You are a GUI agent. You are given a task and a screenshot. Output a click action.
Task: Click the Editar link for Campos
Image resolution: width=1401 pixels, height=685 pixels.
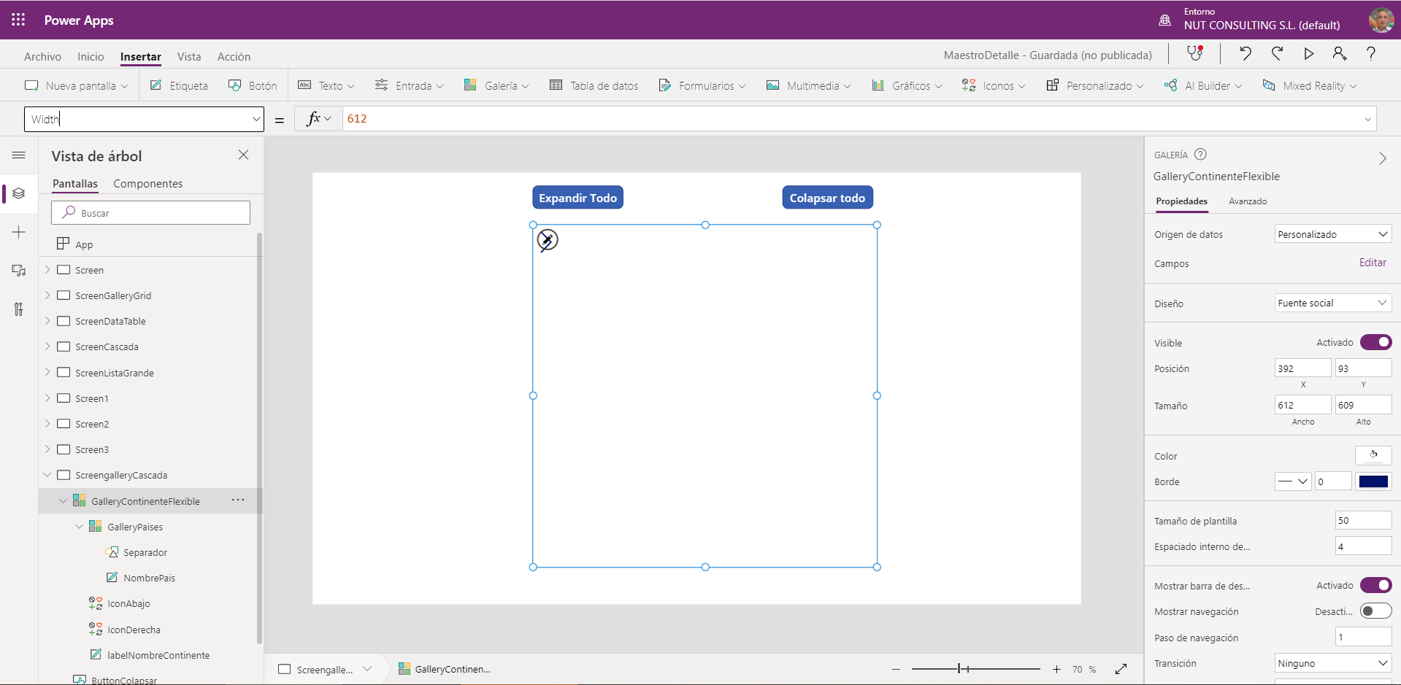[1373, 263]
